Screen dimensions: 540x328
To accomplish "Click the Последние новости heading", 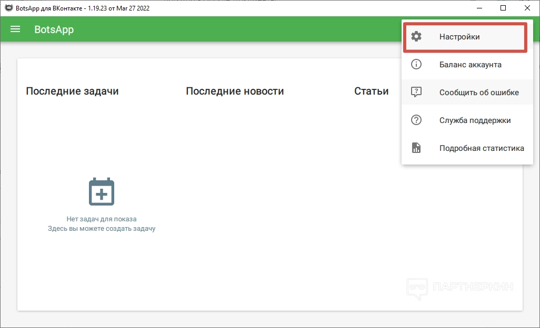I will (235, 91).
